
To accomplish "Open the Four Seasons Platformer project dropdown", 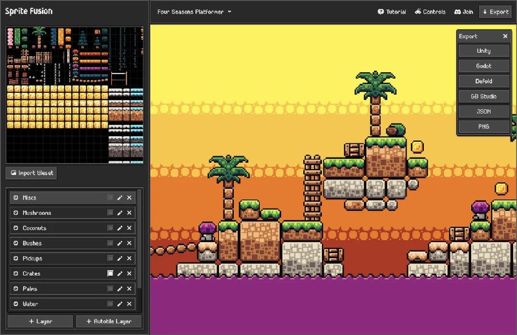I will [x=195, y=12].
